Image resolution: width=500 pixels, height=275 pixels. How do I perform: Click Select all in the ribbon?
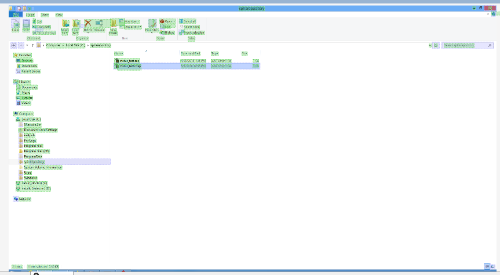coord(189,21)
